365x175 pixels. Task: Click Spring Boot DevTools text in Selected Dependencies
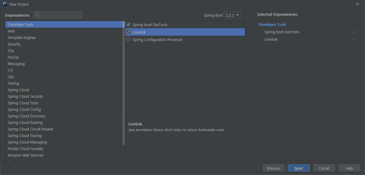[x=282, y=32]
